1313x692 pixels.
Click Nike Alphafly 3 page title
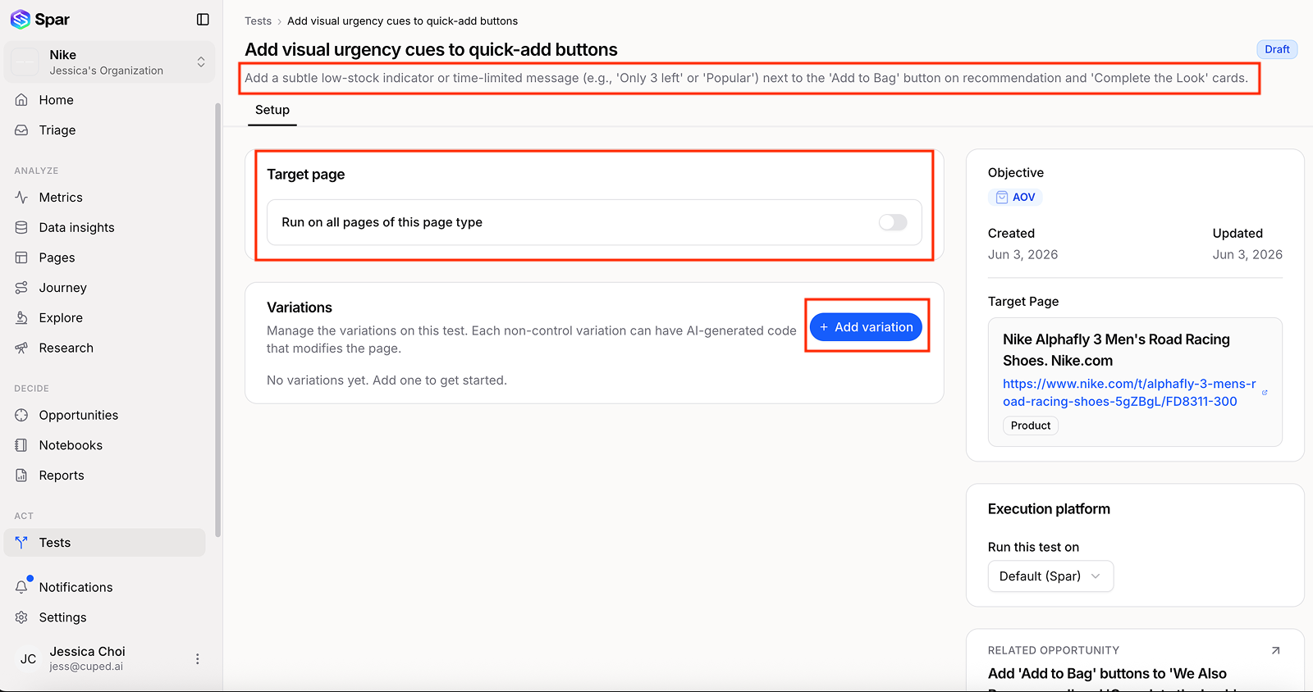[x=1116, y=350]
